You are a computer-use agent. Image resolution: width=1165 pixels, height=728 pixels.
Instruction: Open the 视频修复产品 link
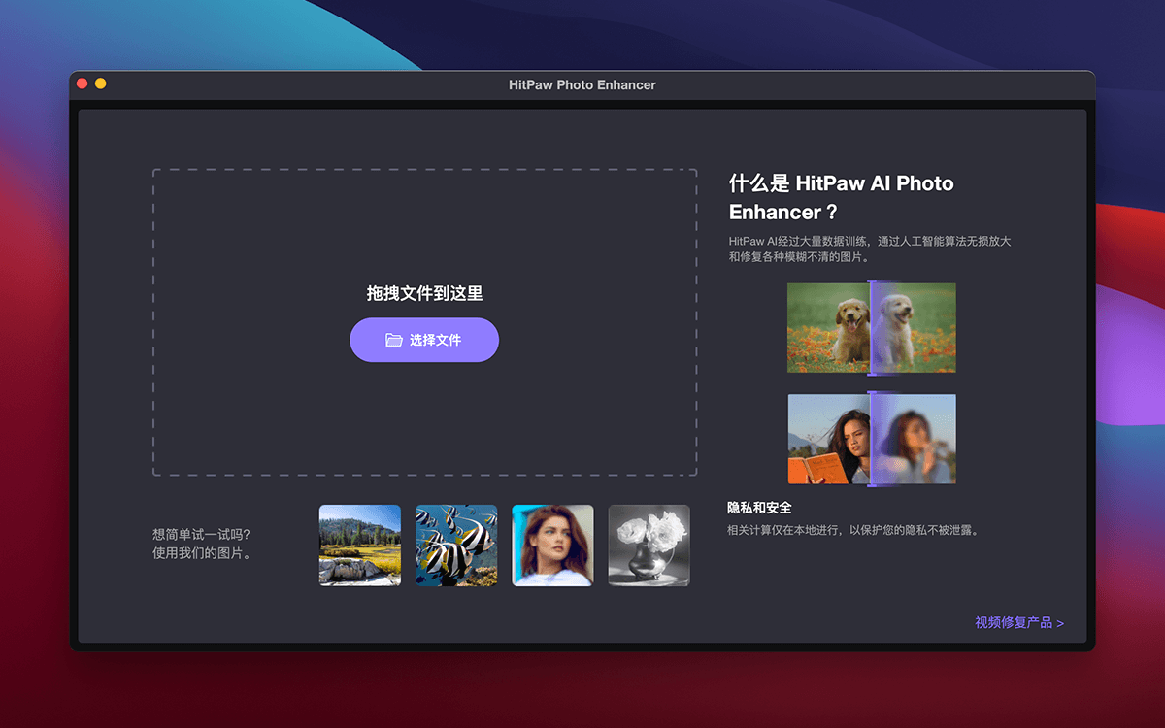1019,623
